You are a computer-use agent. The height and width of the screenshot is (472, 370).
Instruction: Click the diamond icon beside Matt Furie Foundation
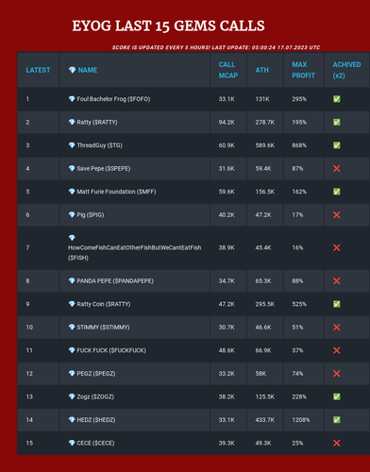(72, 192)
